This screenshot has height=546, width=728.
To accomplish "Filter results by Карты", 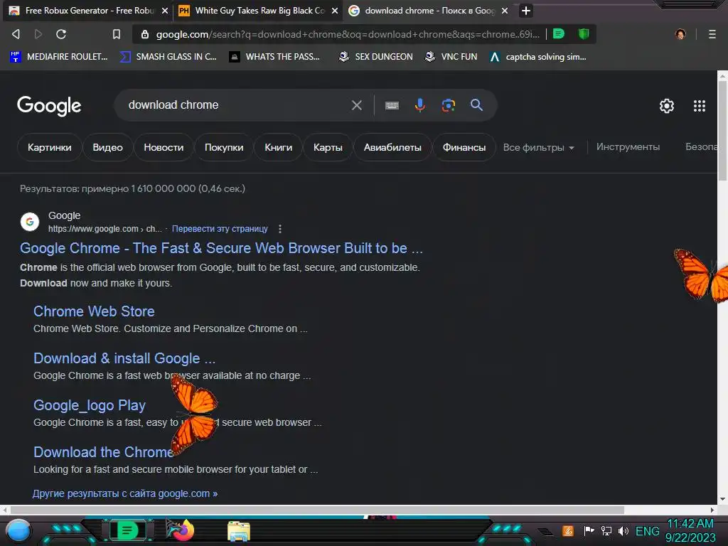I will [328, 147].
